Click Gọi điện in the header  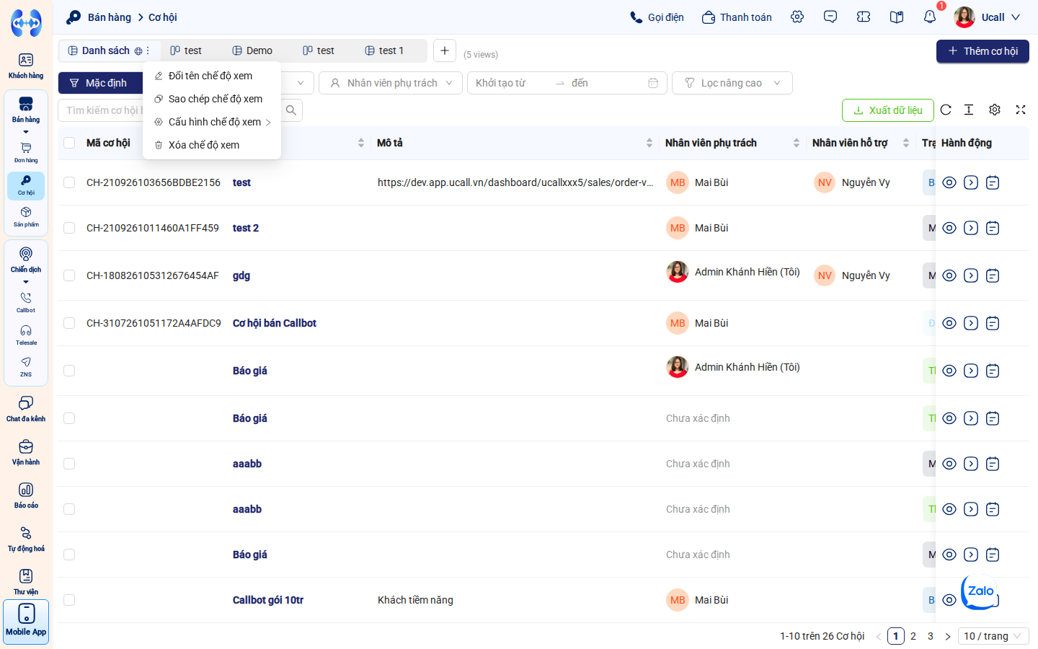657,17
